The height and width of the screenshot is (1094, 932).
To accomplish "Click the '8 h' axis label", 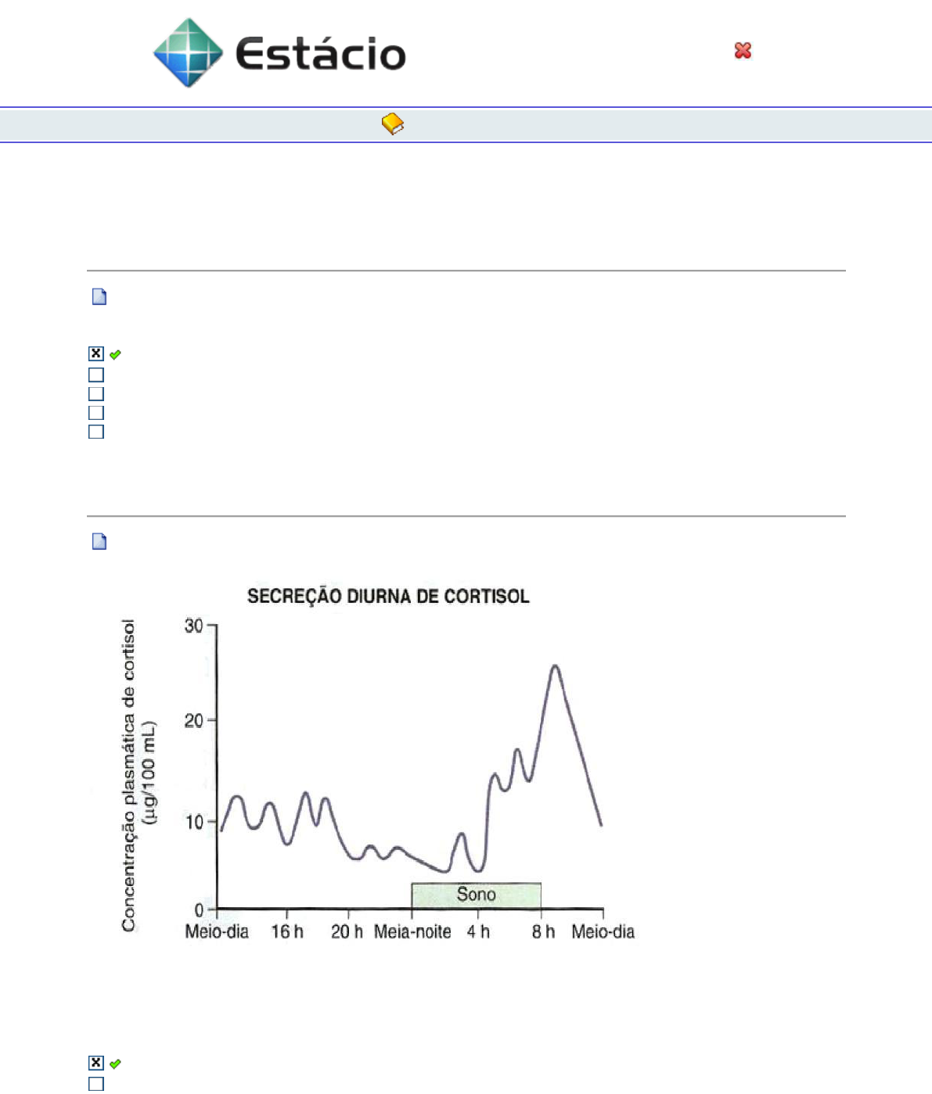I will click(x=543, y=932).
